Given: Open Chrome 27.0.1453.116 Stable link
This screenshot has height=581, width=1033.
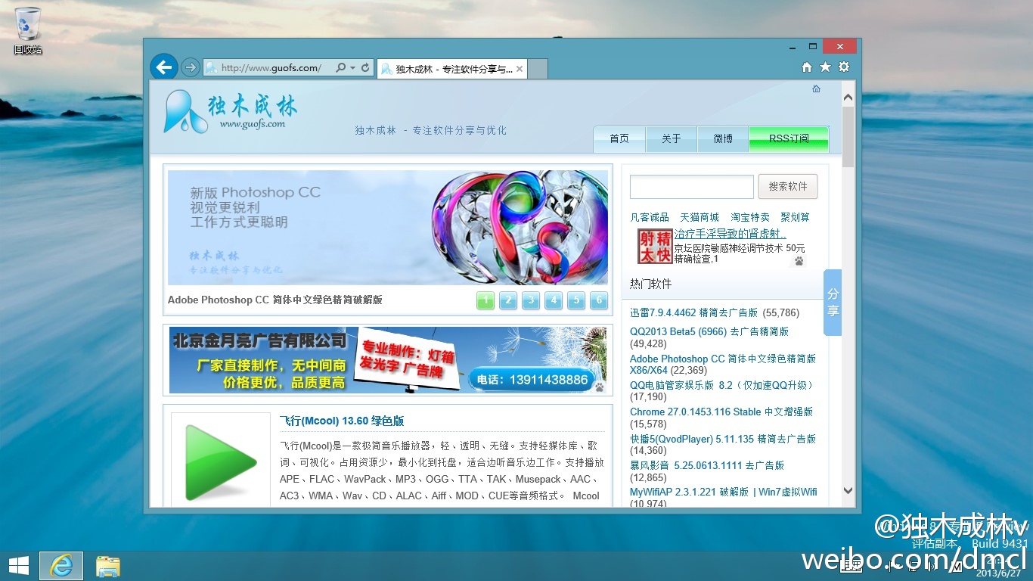Looking at the screenshot, I should coord(721,412).
